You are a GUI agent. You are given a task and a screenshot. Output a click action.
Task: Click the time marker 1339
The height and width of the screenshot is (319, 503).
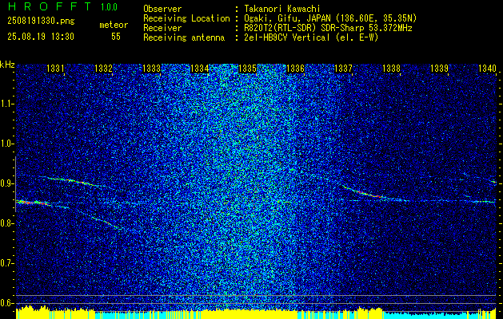(x=439, y=68)
